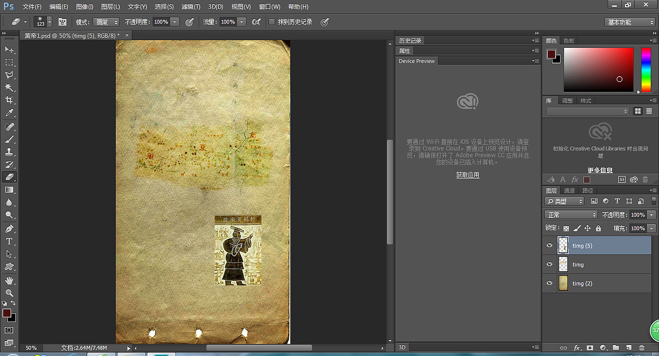This screenshot has width=659, height=356.
Task: Open the layer fill arrow
Action: [652, 228]
